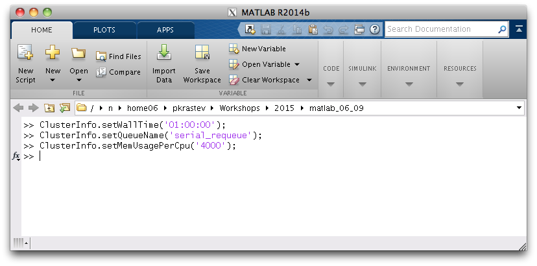The height and width of the screenshot is (266, 537).
Task: Expand the ENVIRONMENT section
Action: pos(409,84)
